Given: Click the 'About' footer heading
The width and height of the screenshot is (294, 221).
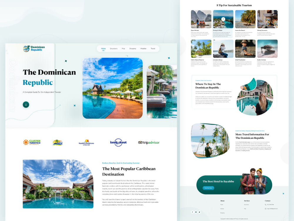Looking at the screenshot, I should pos(222,201).
